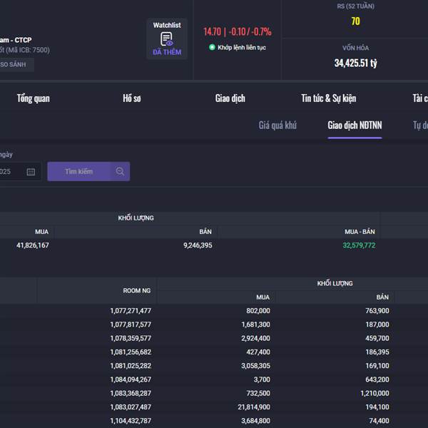Click market cap value 34,425.51 tỷ

coord(356,63)
